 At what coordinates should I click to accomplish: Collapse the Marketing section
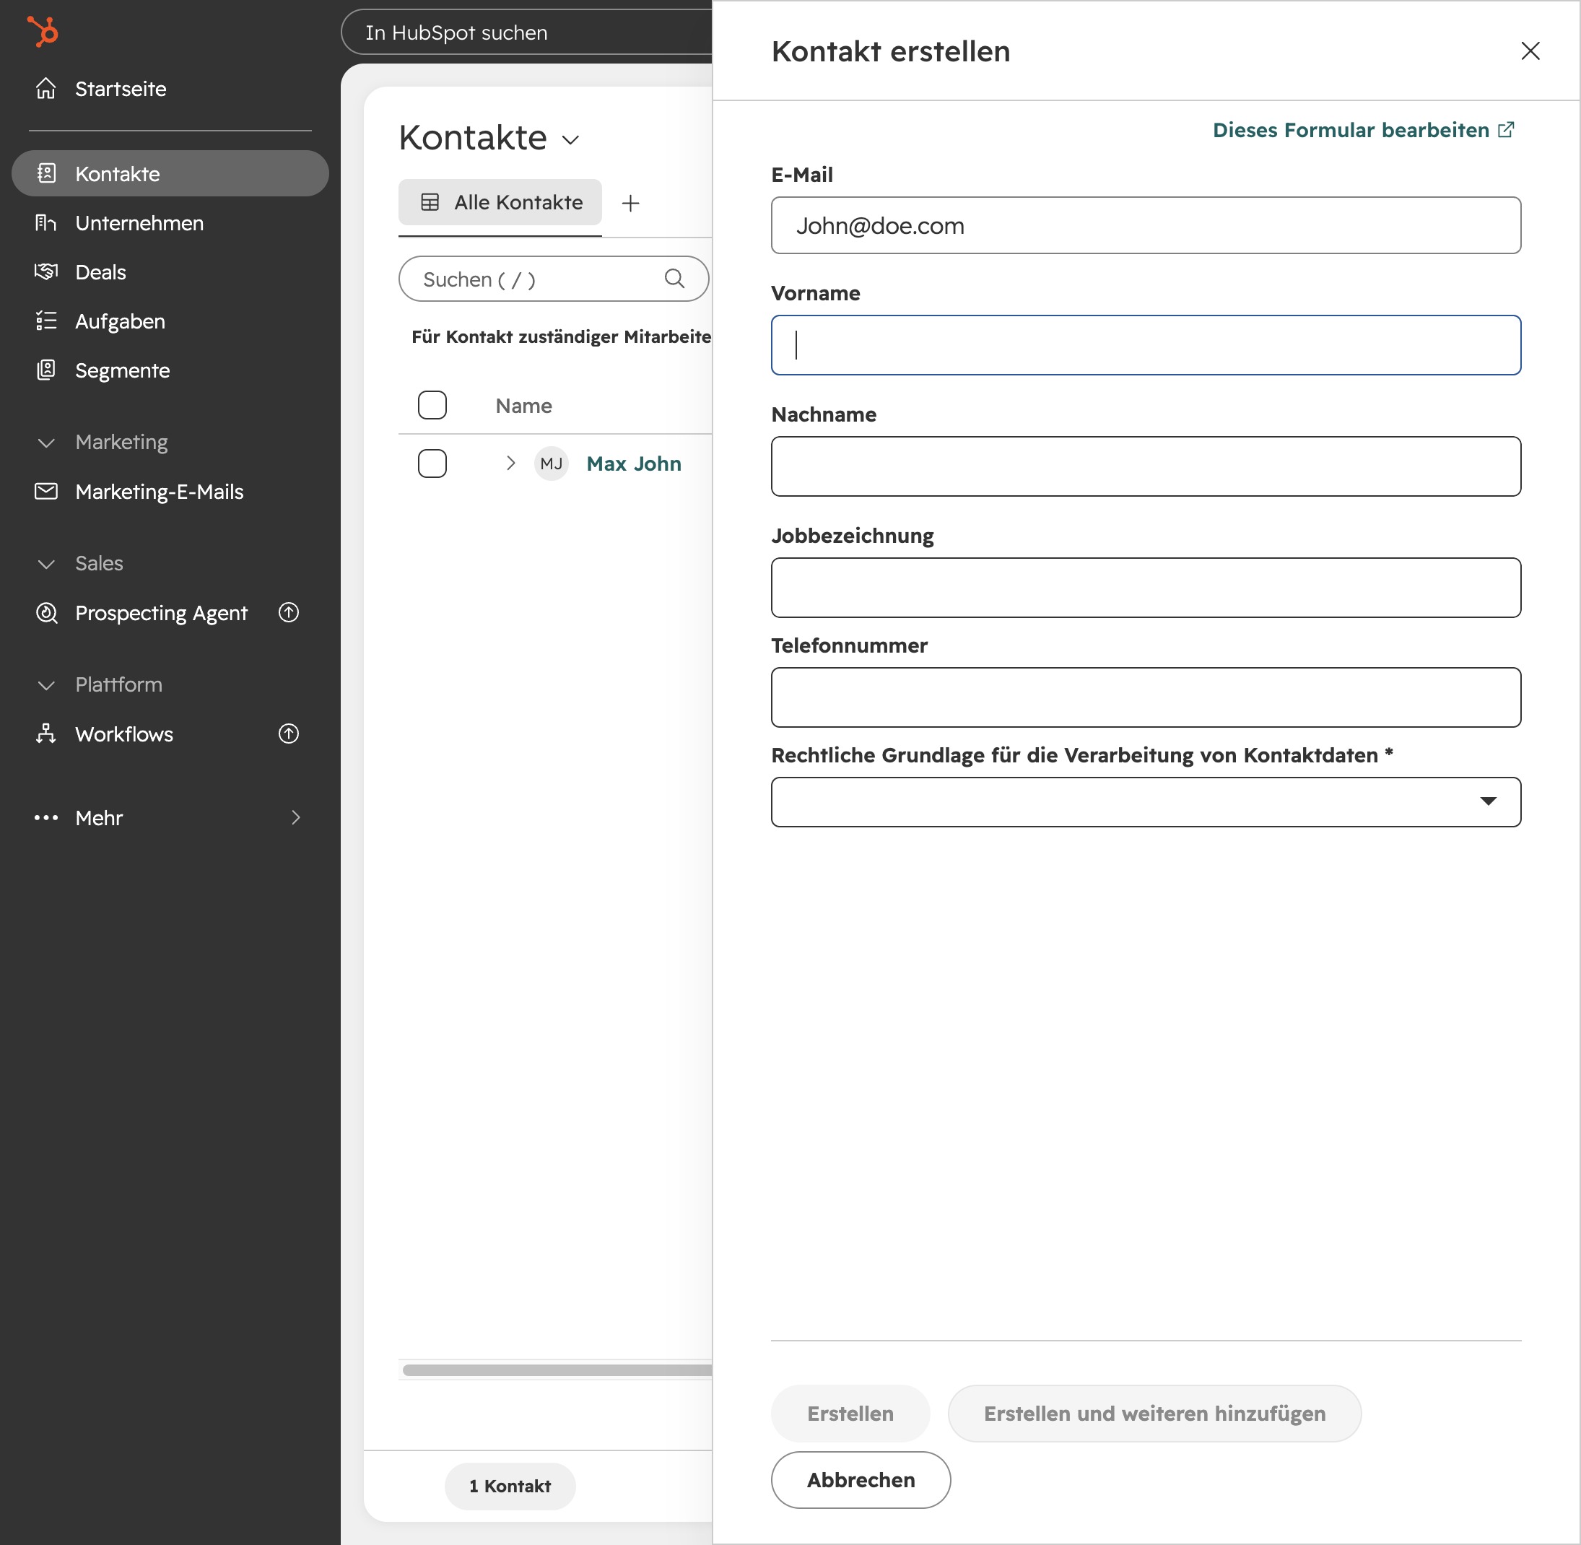tap(46, 443)
